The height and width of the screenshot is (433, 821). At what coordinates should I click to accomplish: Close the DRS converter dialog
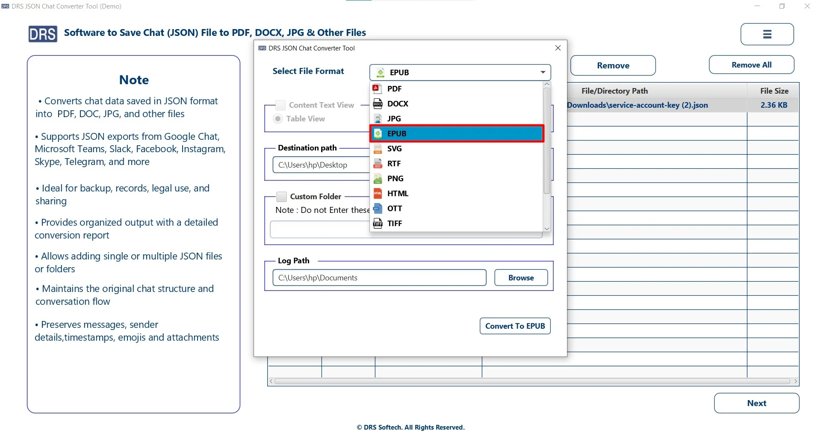[558, 47]
